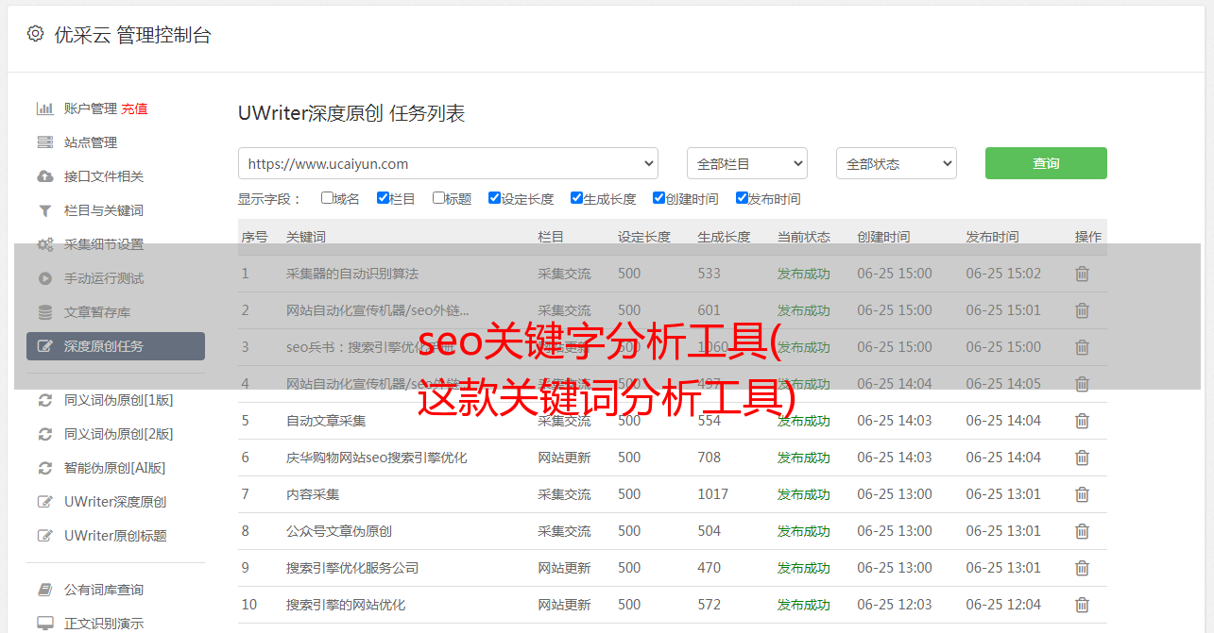Click 网站更新 in 搜索引擎优化服务公司 row

(564, 568)
